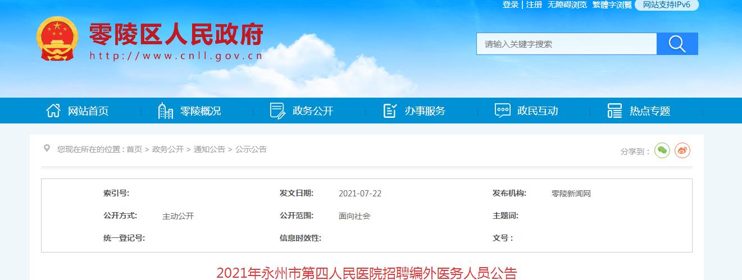Screen dimensions: 742x280
Task: Click the location pin icon in breadcrumb
Action: coord(47,148)
